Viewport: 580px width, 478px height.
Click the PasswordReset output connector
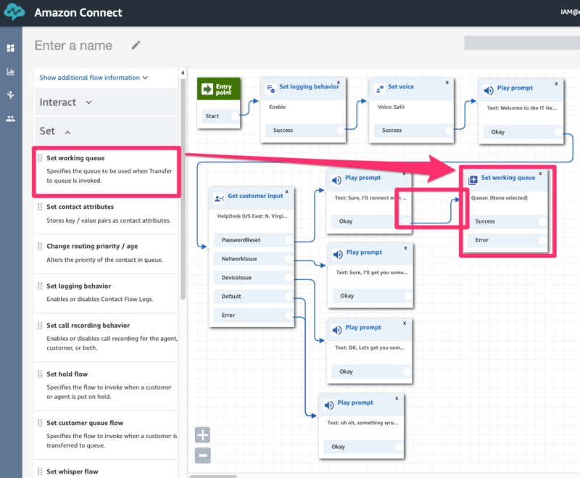tap(289, 240)
